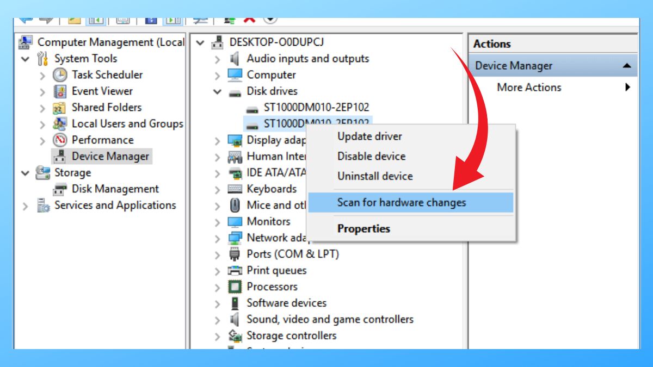Expand the Monitors category
653x367 pixels.
(218, 222)
